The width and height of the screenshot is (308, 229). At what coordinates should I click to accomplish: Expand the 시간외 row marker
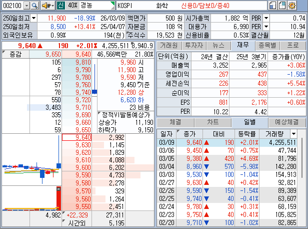pyautogui.click(x=63, y=220)
